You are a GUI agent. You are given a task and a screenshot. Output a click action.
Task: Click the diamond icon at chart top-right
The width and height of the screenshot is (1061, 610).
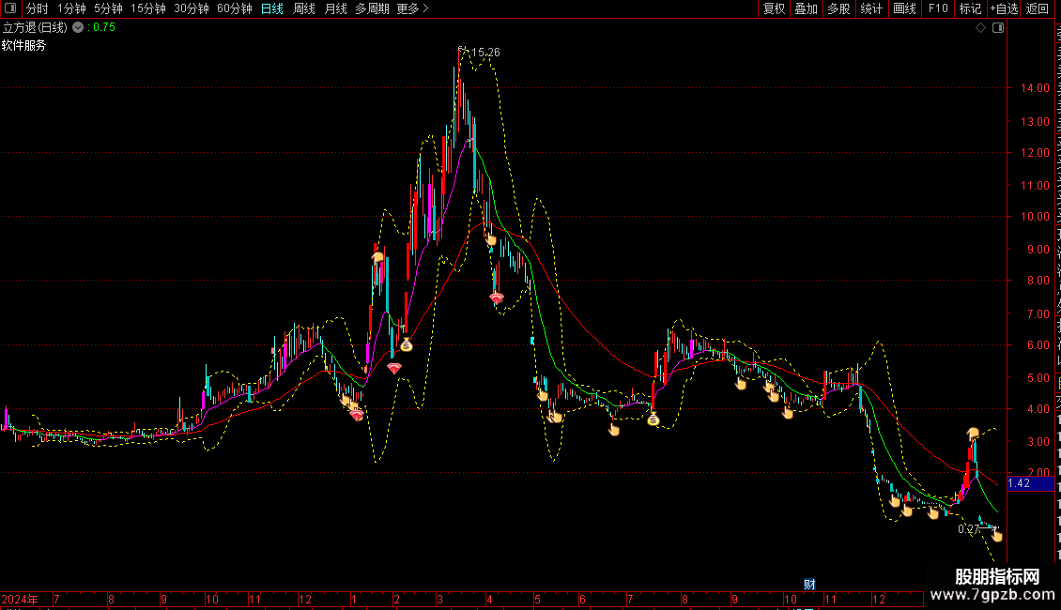click(x=980, y=27)
